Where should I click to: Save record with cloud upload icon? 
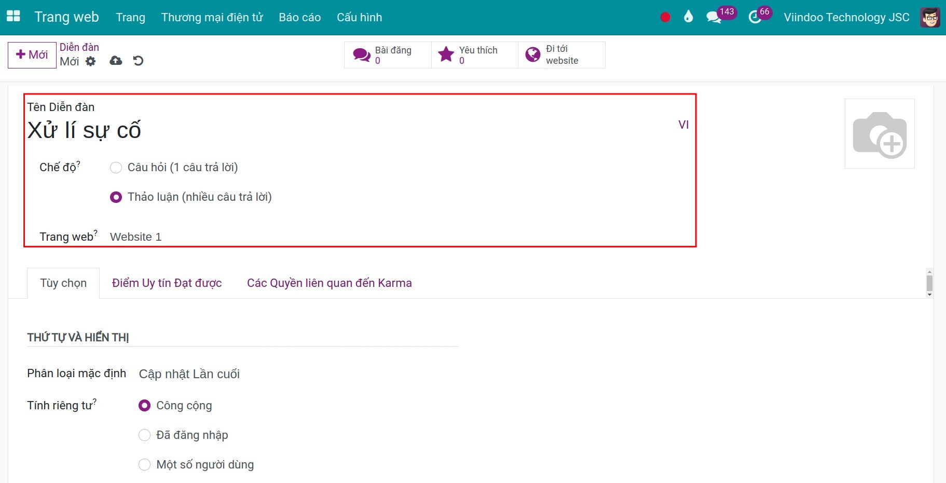point(116,61)
